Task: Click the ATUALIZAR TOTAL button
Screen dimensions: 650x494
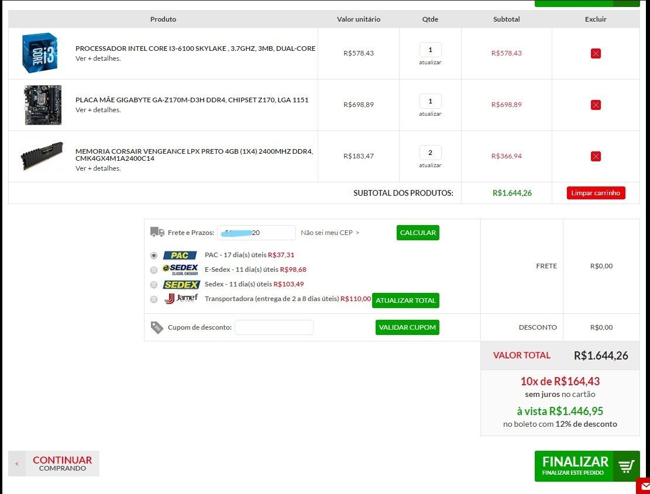Action: (405, 300)
